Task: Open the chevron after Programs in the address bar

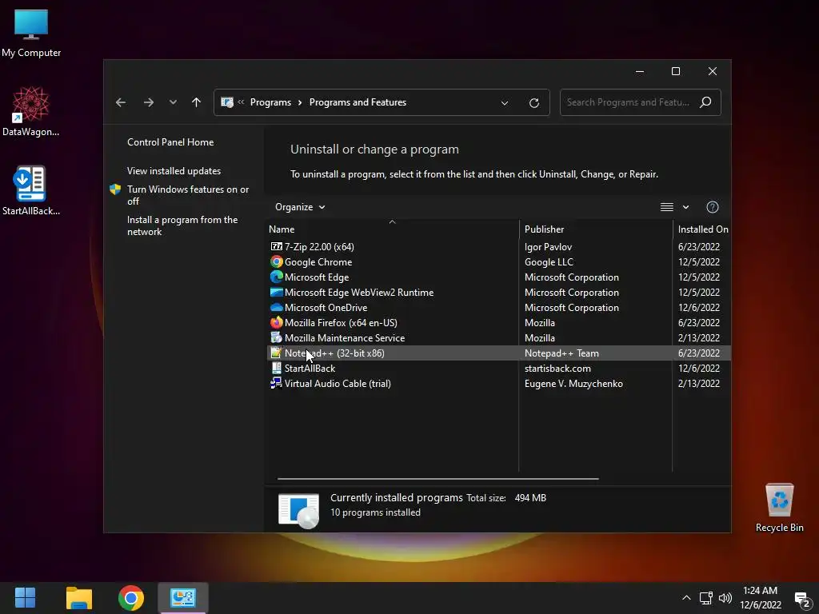Action: click(300, 102)
